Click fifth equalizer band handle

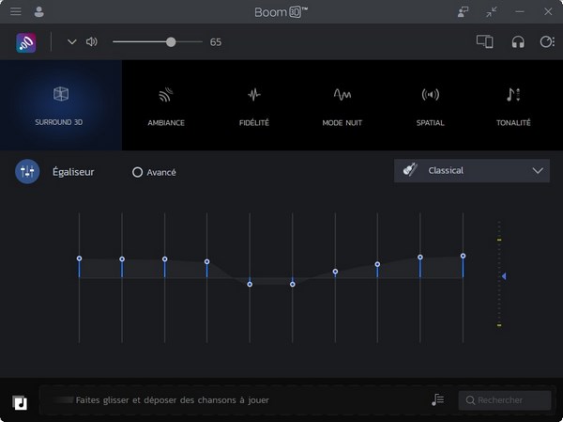pos(250,284)
